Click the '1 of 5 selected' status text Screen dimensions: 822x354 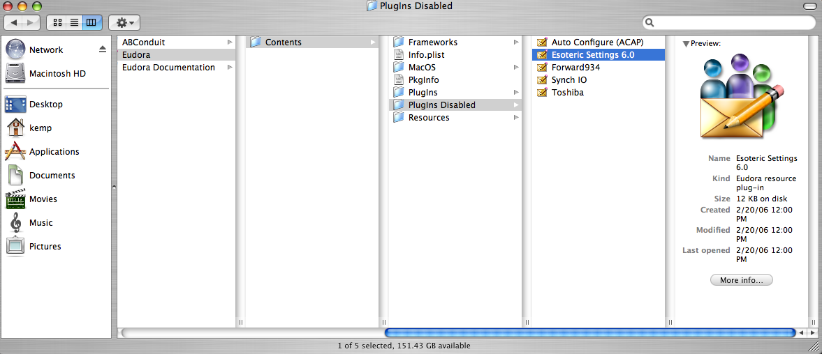coord(367,346)
